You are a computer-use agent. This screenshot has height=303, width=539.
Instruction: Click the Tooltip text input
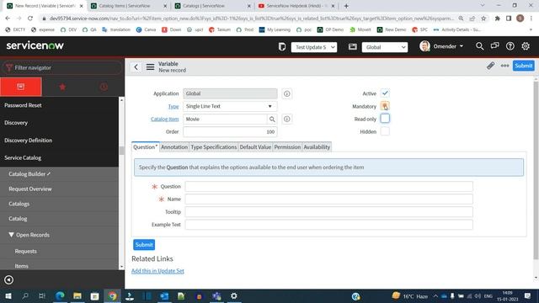pyautogui.click(x=328, y=212)
